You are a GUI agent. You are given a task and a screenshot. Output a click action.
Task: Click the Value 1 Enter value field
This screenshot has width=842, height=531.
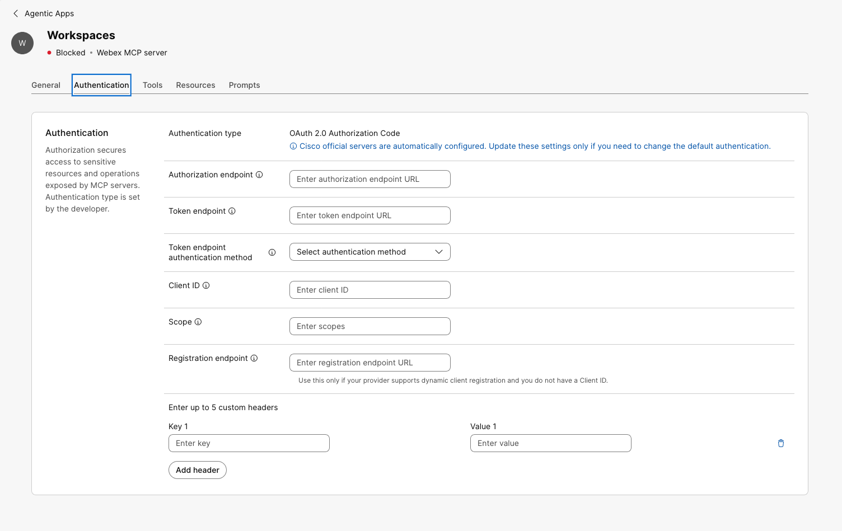click(x=551, y=443)
